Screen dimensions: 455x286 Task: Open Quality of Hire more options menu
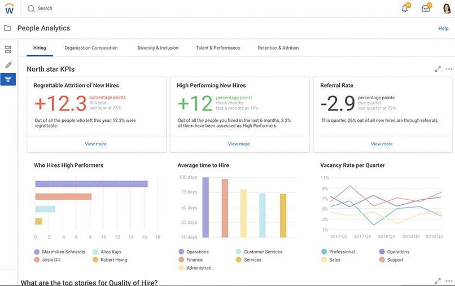(449, 281)
